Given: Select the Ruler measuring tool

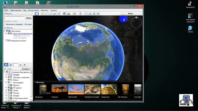Looking at the screenshot, I should coord(80,14).
